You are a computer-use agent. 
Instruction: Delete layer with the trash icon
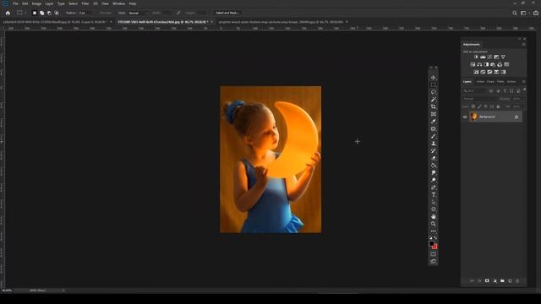[517, 281]
